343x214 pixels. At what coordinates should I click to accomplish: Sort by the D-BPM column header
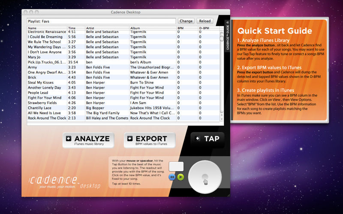coord(209,28)
